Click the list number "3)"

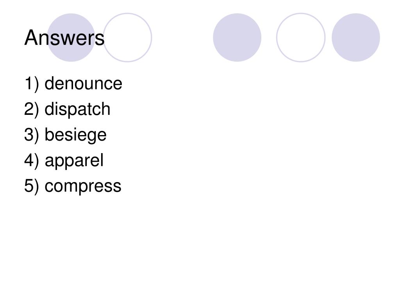tap(32, 135)
